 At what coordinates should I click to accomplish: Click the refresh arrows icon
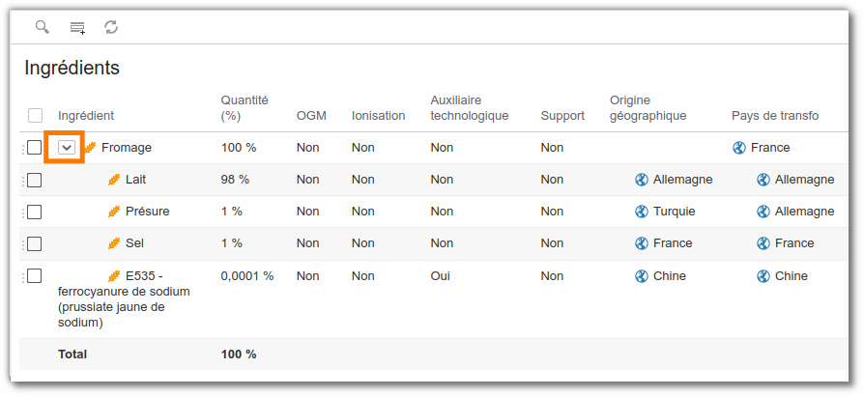[x=111, y=27]
